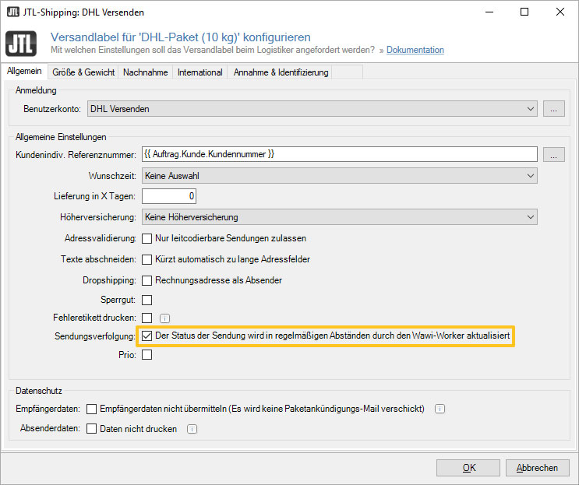579x485 pixels.
Task: Open the Höherversicherung dropdown
Action: pos(340,216)
